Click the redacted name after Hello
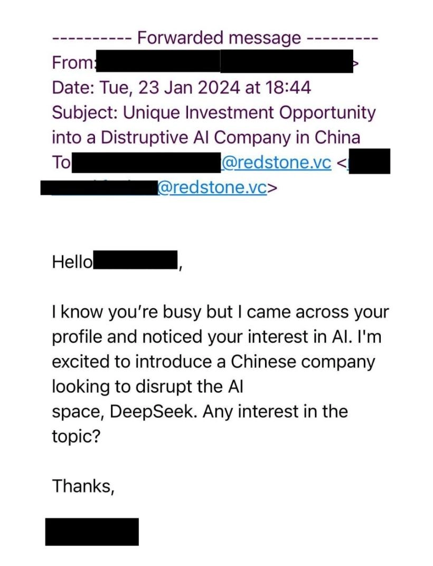 point(135,260)
